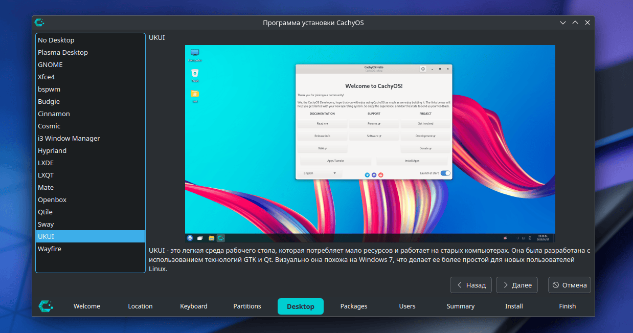
Task: Cancel installation with the Отмена button
Action: click(x=569, y=285)
